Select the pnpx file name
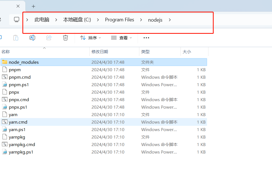272x184 pixels. point(14,92)
